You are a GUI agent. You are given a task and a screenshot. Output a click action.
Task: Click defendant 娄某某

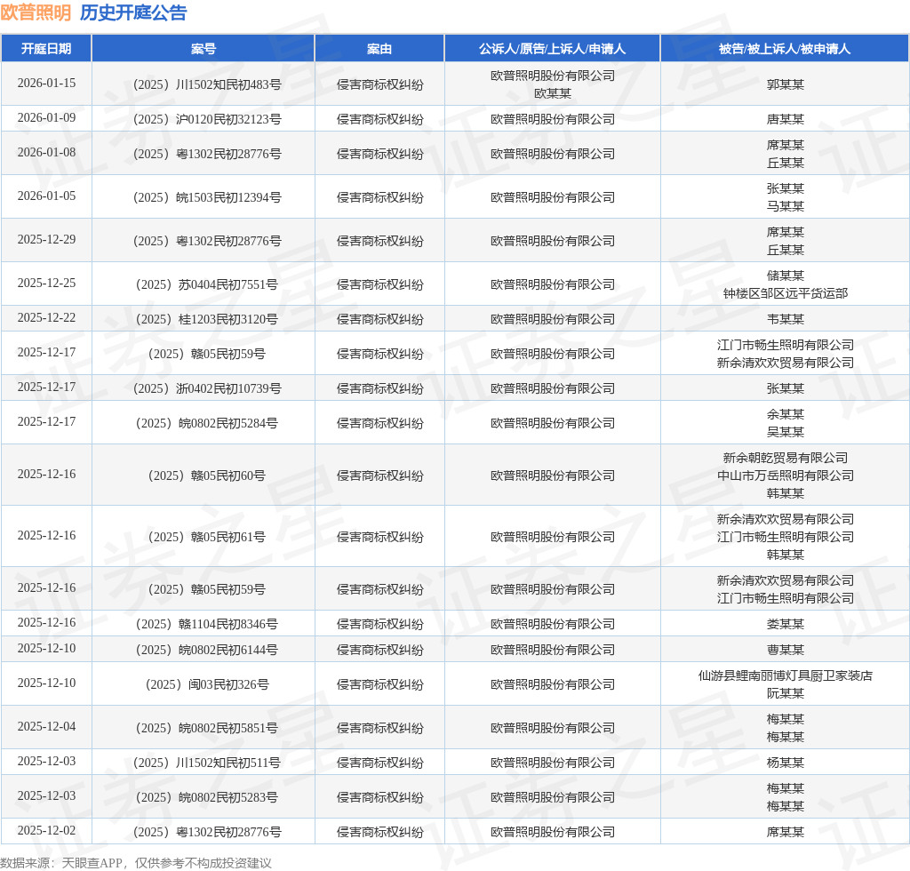coord(786,625)
